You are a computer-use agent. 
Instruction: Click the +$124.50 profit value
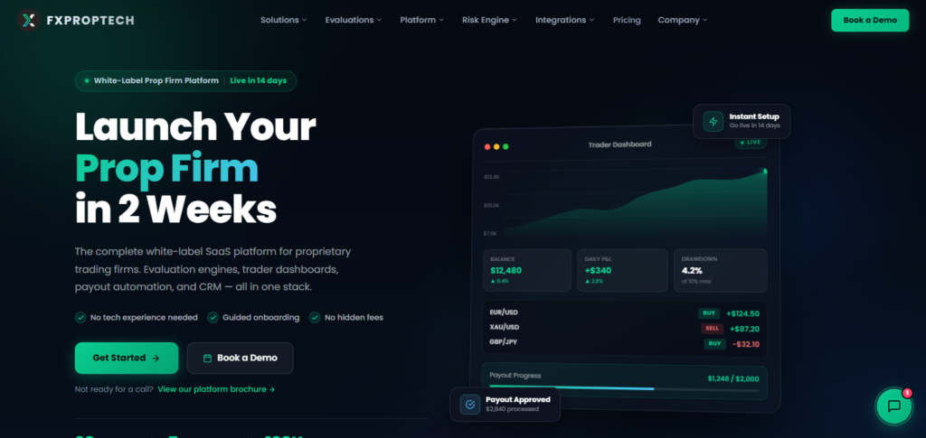click(x=743, y=313)
